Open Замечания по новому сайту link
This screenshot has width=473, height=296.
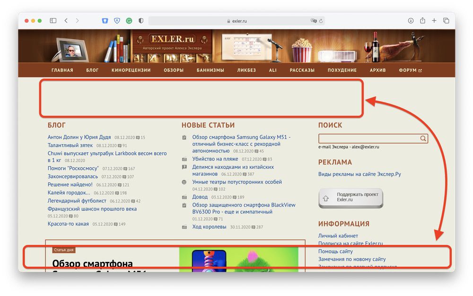(x=352, y=259)
